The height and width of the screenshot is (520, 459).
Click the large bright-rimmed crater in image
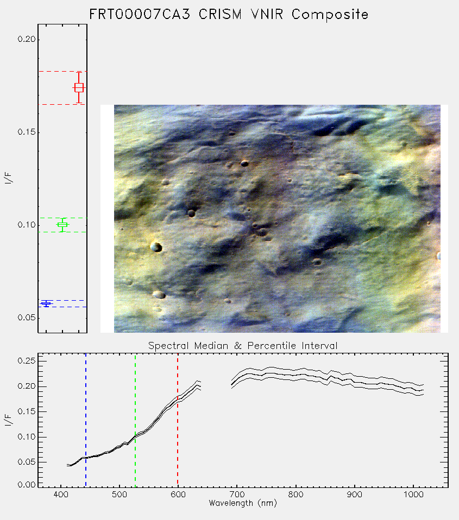click(x=156, y=247)
